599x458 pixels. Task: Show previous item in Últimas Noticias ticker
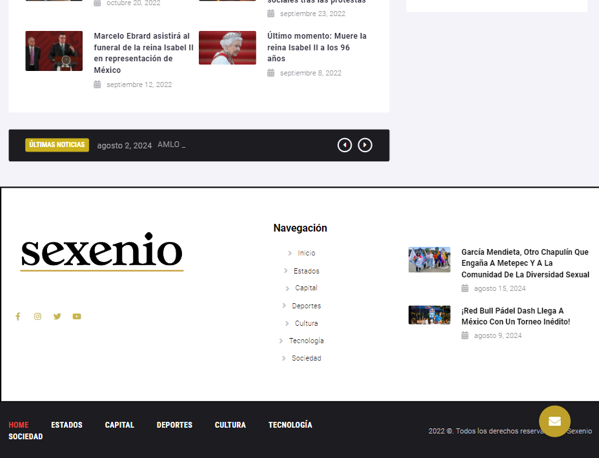345,145
